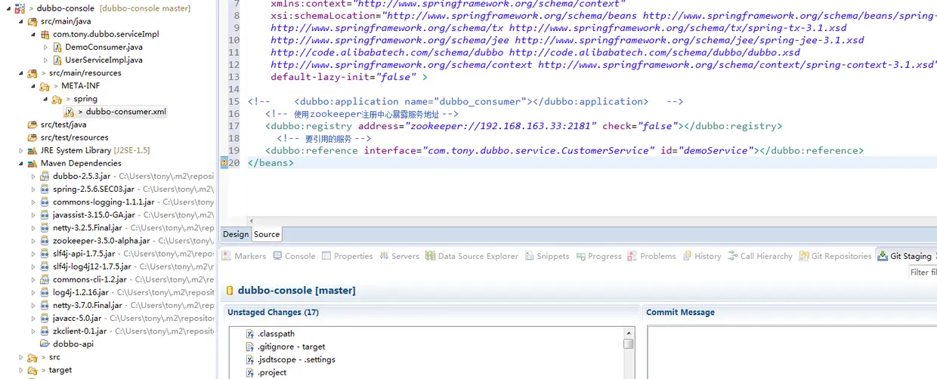Switch to the Design editor tab

point(236,234)
